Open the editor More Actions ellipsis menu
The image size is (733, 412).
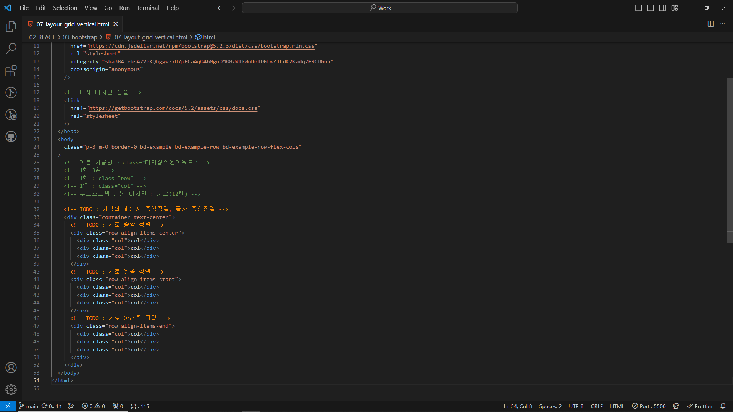(x=722, y=24)
